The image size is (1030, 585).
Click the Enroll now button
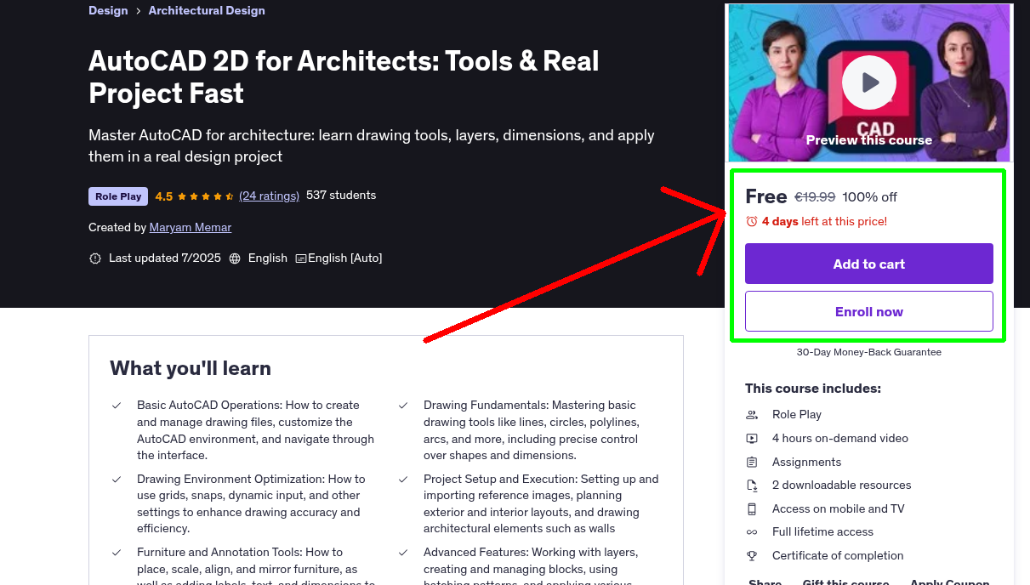pyautogui.click(x=869, y=311)
